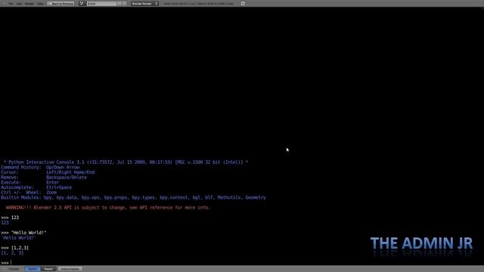Viewport: 484px width, 272px height.
Task: Click the '>>> 123' command line
Action: 10,218
